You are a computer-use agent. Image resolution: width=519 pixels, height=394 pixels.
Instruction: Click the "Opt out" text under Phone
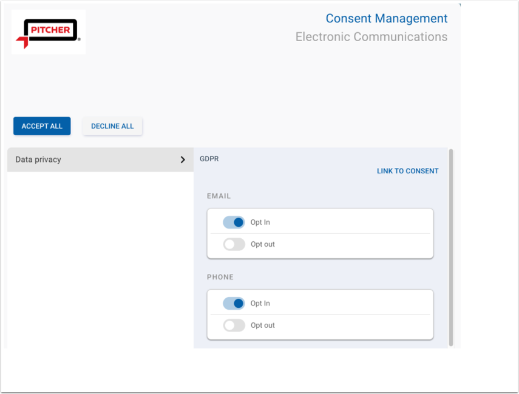263,326
